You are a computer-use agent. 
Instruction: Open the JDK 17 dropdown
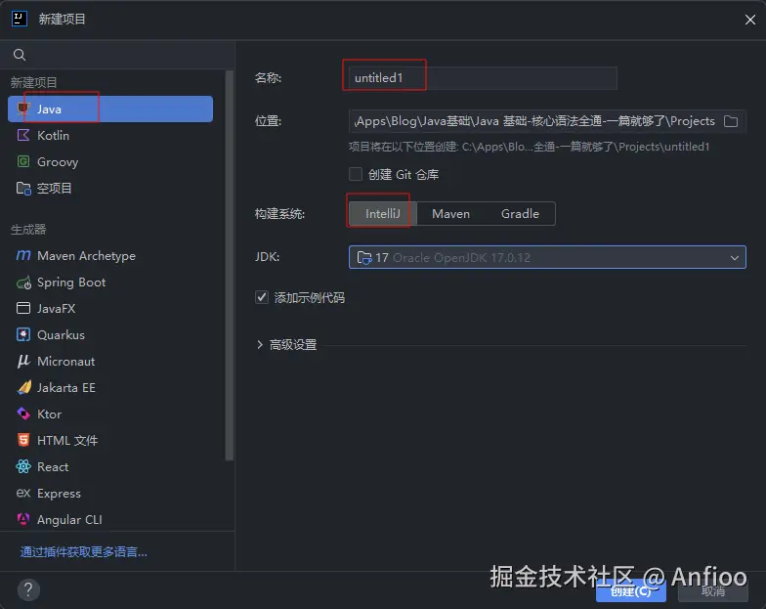click(x=547, y=257)
